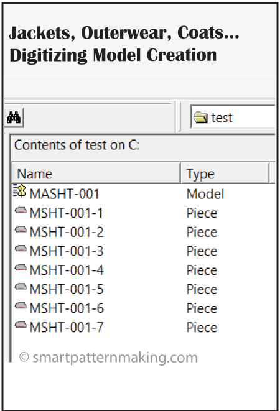Click the piece icon beside MSHT-001-7
280x411 pixels.
coord(21,325)
